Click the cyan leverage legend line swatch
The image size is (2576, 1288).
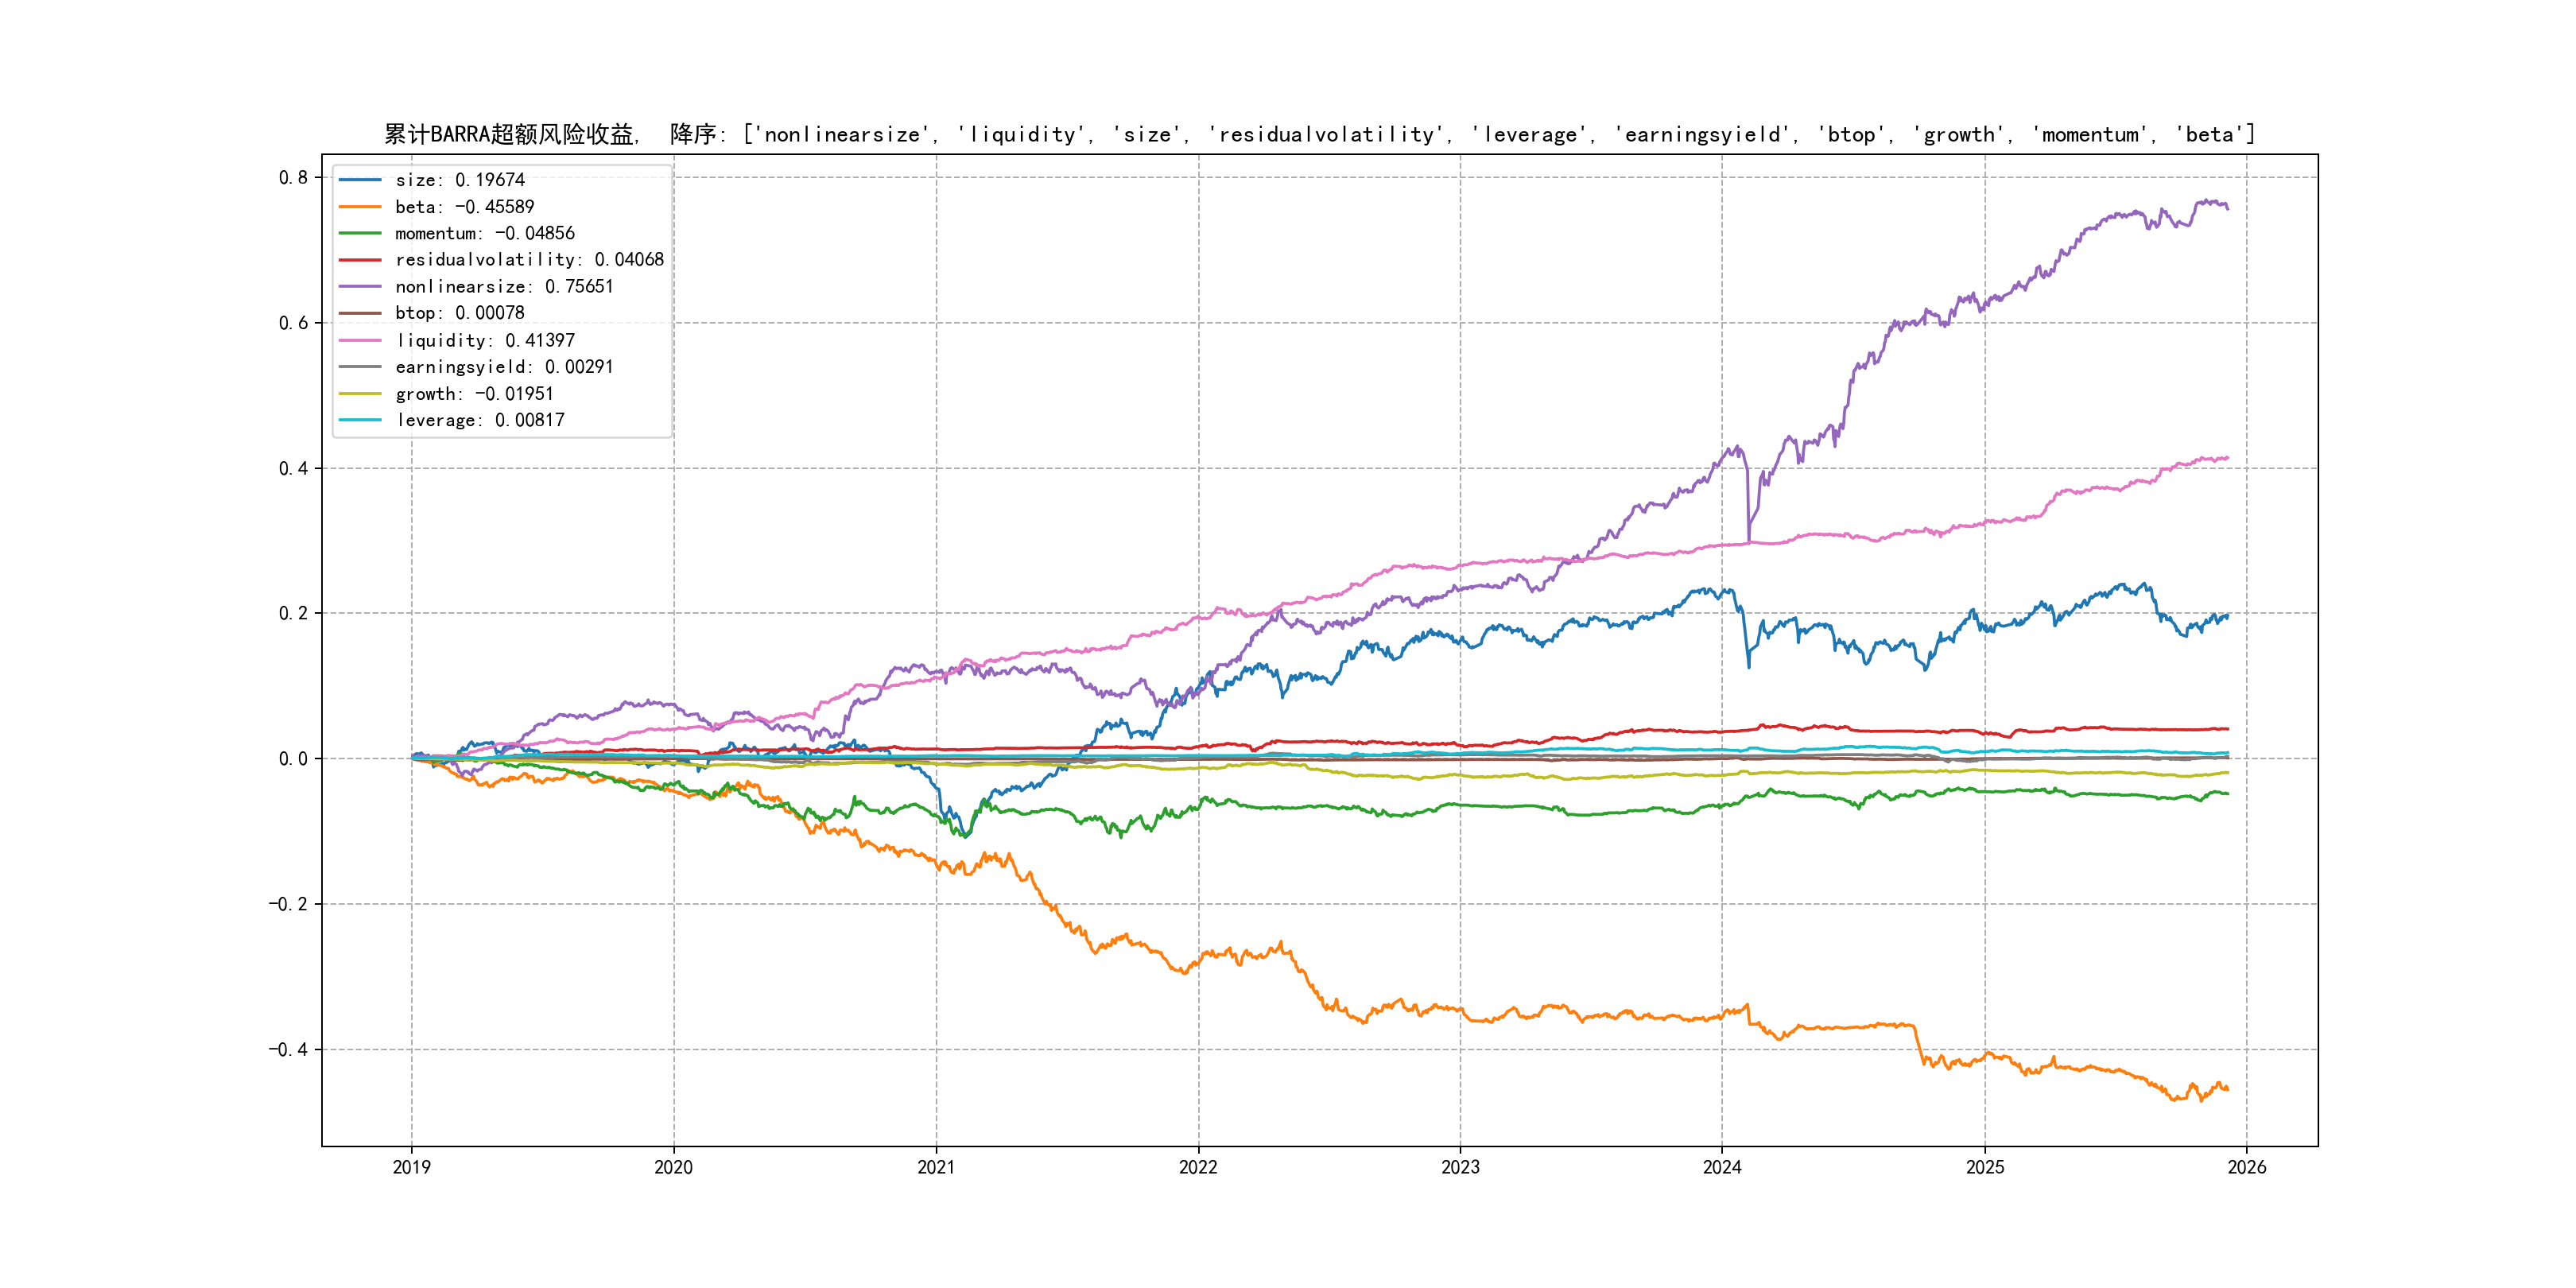(360, 420)
